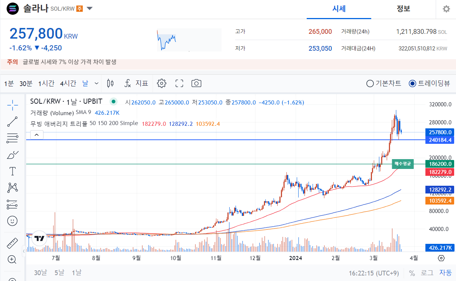Expand the coin selector dropdown arrow
Image resolution: width=456 pixels, height=281 pixels.
(90, 9)
